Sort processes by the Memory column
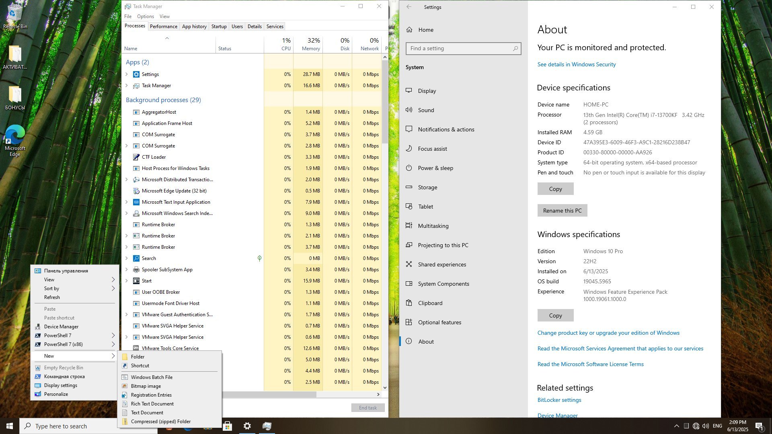Screen dimensions: 772x434 click(x=308, y=44)
